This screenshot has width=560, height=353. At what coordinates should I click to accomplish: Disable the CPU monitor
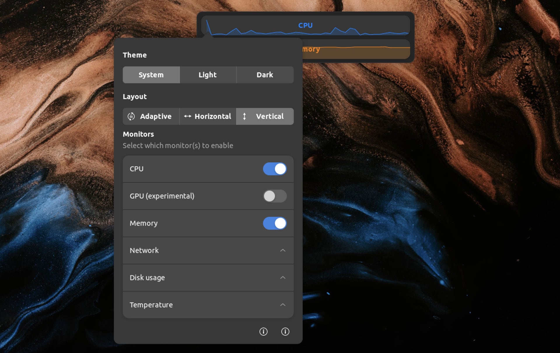click(x=274, y=169)
